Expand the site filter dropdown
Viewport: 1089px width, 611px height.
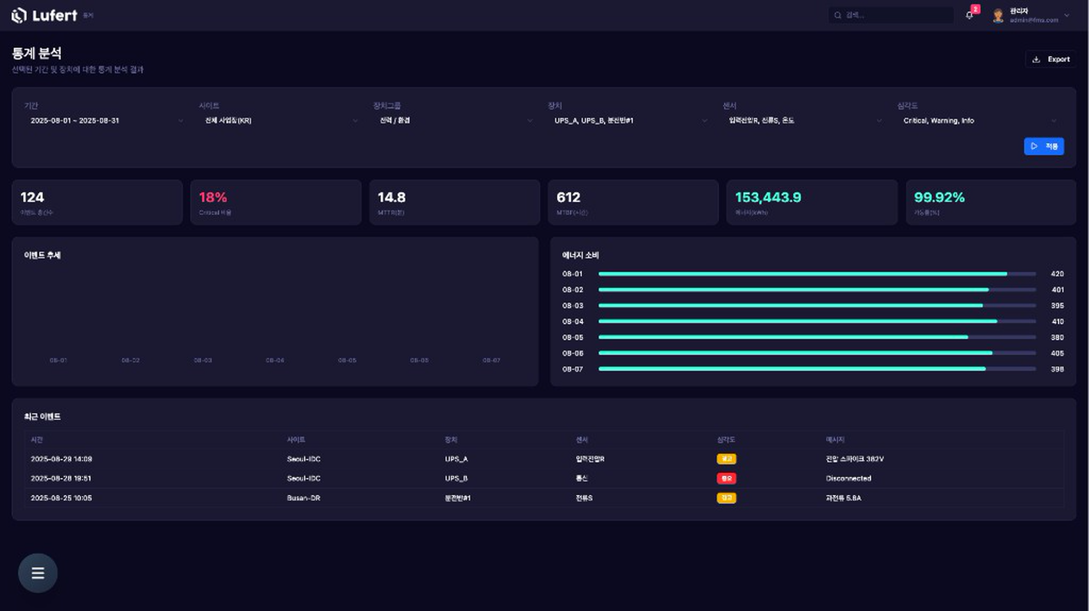[x=280, y=121]
